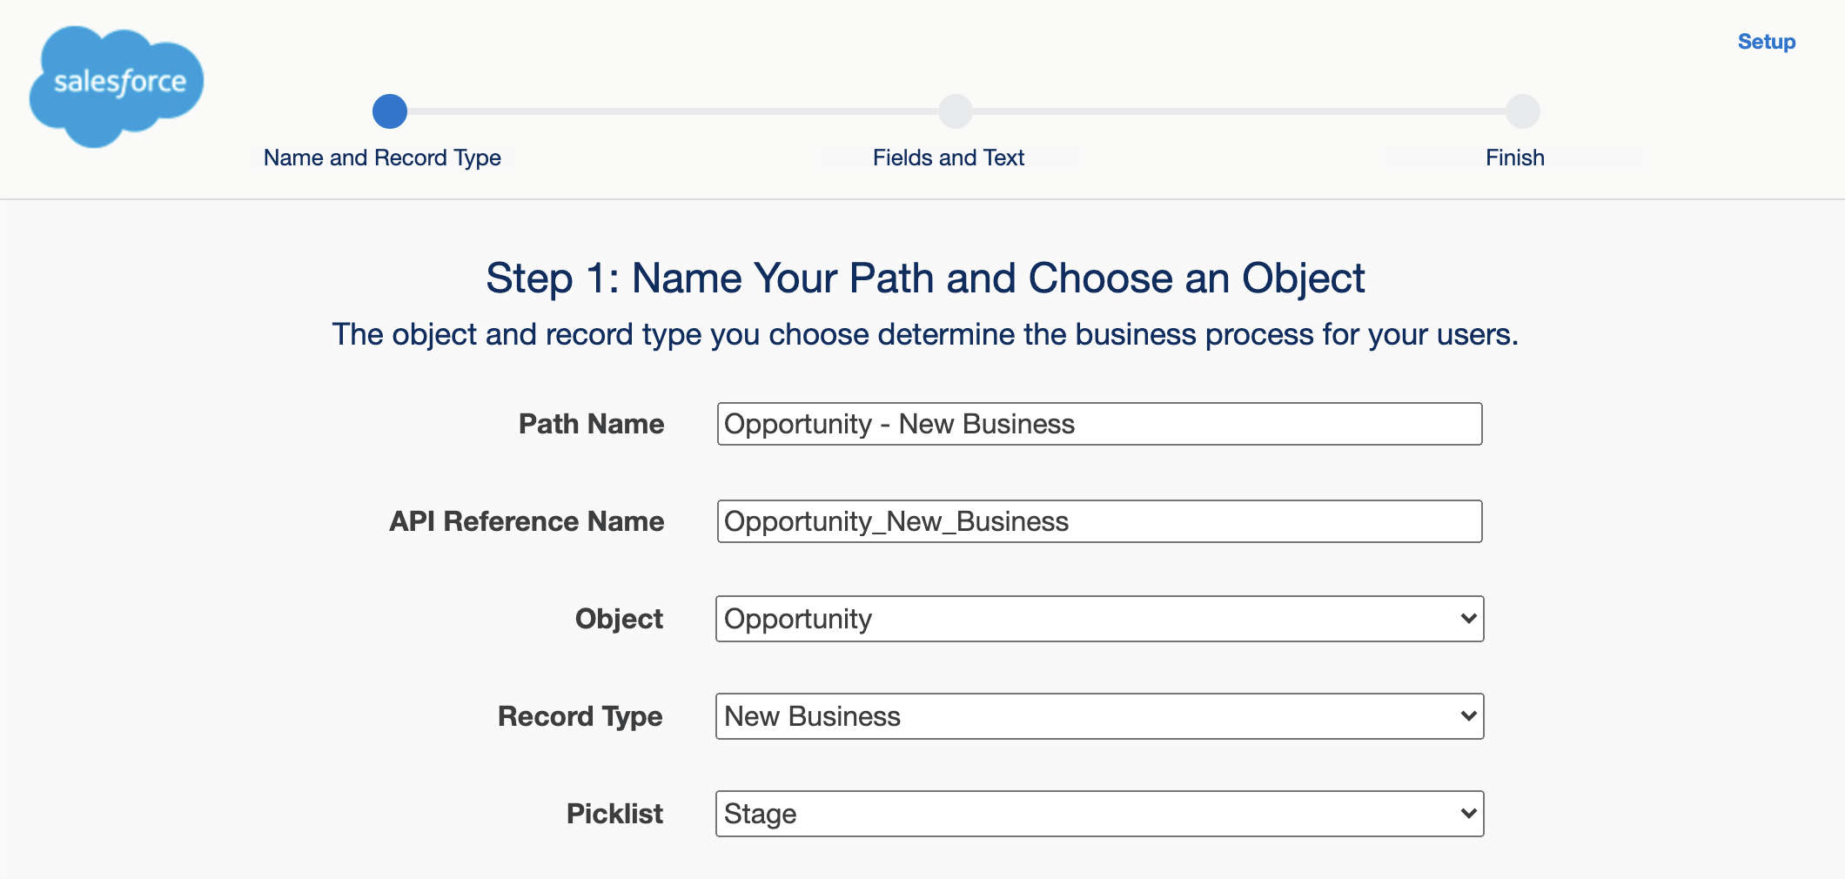Go to the Name and Record Type step label
Image resolution: width=1845 pixels, height=879 pixels.
coord(382,158)
